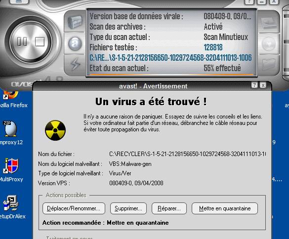The width and height of the screenshot is (289, 239).
Task: Open the virus chest icon in avast! player
Action: click(75, 22)
